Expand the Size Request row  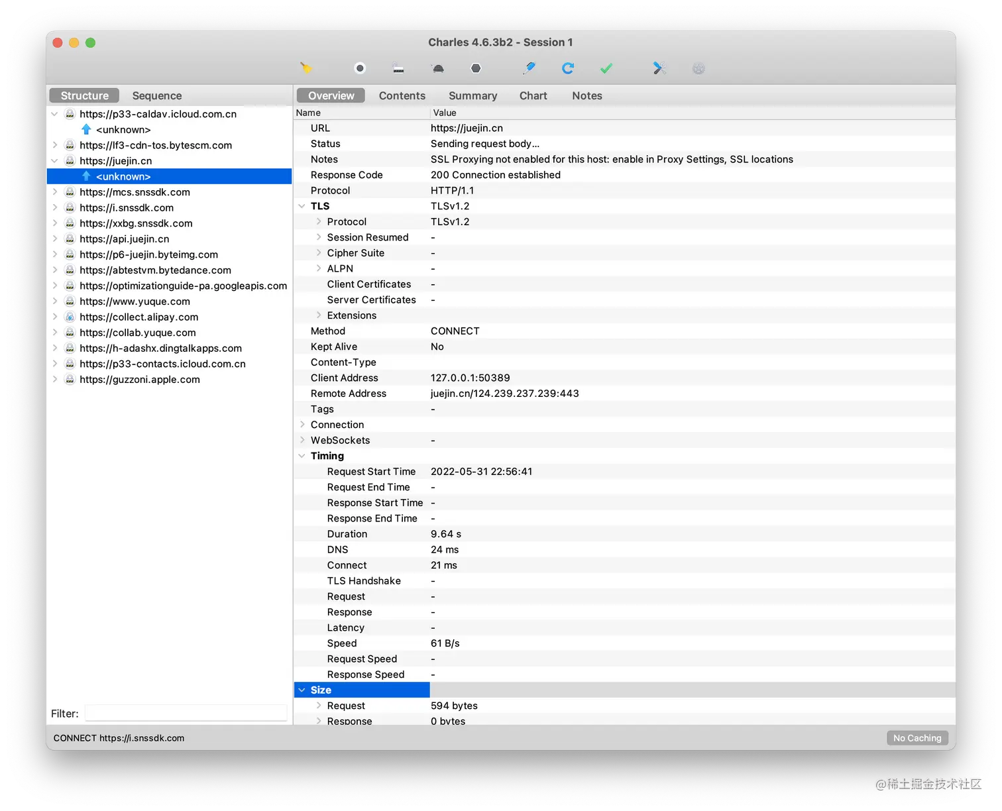[x=319, y=706]
